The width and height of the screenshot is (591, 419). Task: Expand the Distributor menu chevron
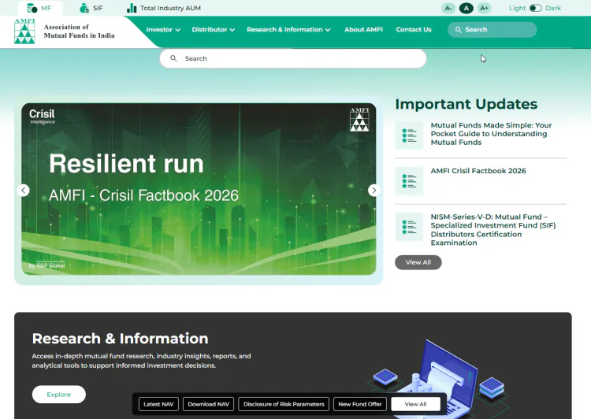pyautogui.click(x=232, y=30)
